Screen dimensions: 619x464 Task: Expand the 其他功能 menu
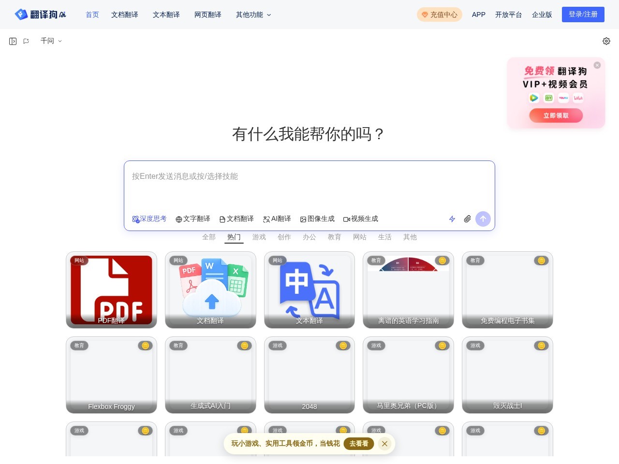pyautogui.click(x=253, y=14)
